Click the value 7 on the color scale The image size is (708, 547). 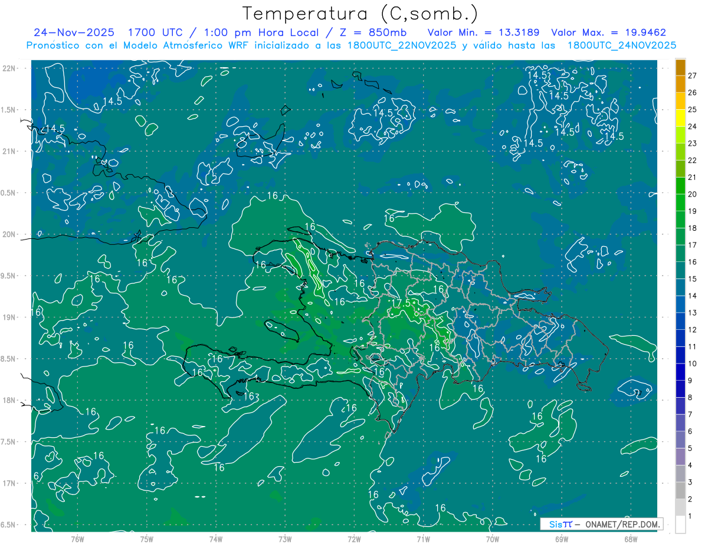[690, 414]
